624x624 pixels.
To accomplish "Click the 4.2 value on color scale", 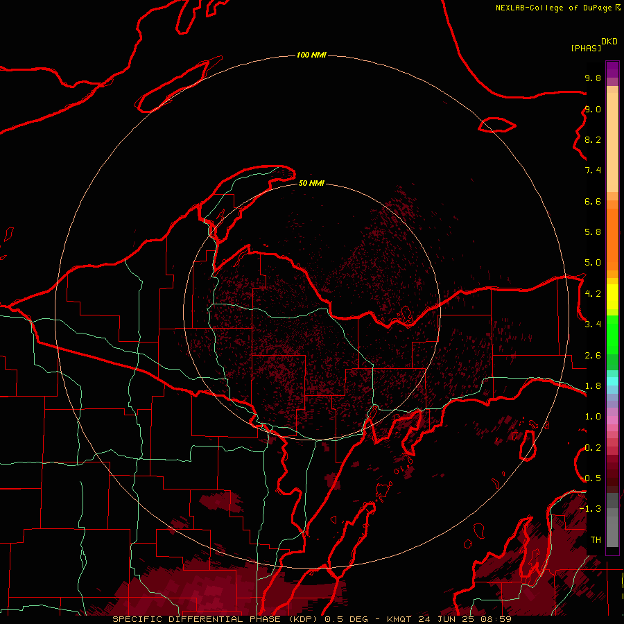I will pos(593,294).
